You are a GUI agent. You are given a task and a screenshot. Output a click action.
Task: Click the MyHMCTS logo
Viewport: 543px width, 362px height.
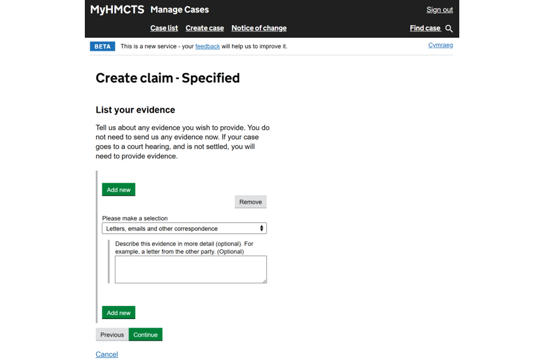117,10
